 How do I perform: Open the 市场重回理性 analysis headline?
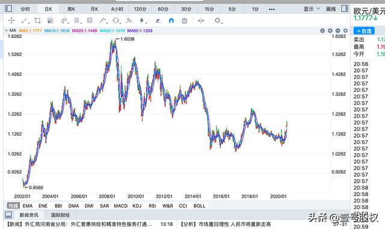[x=226, y=224]
